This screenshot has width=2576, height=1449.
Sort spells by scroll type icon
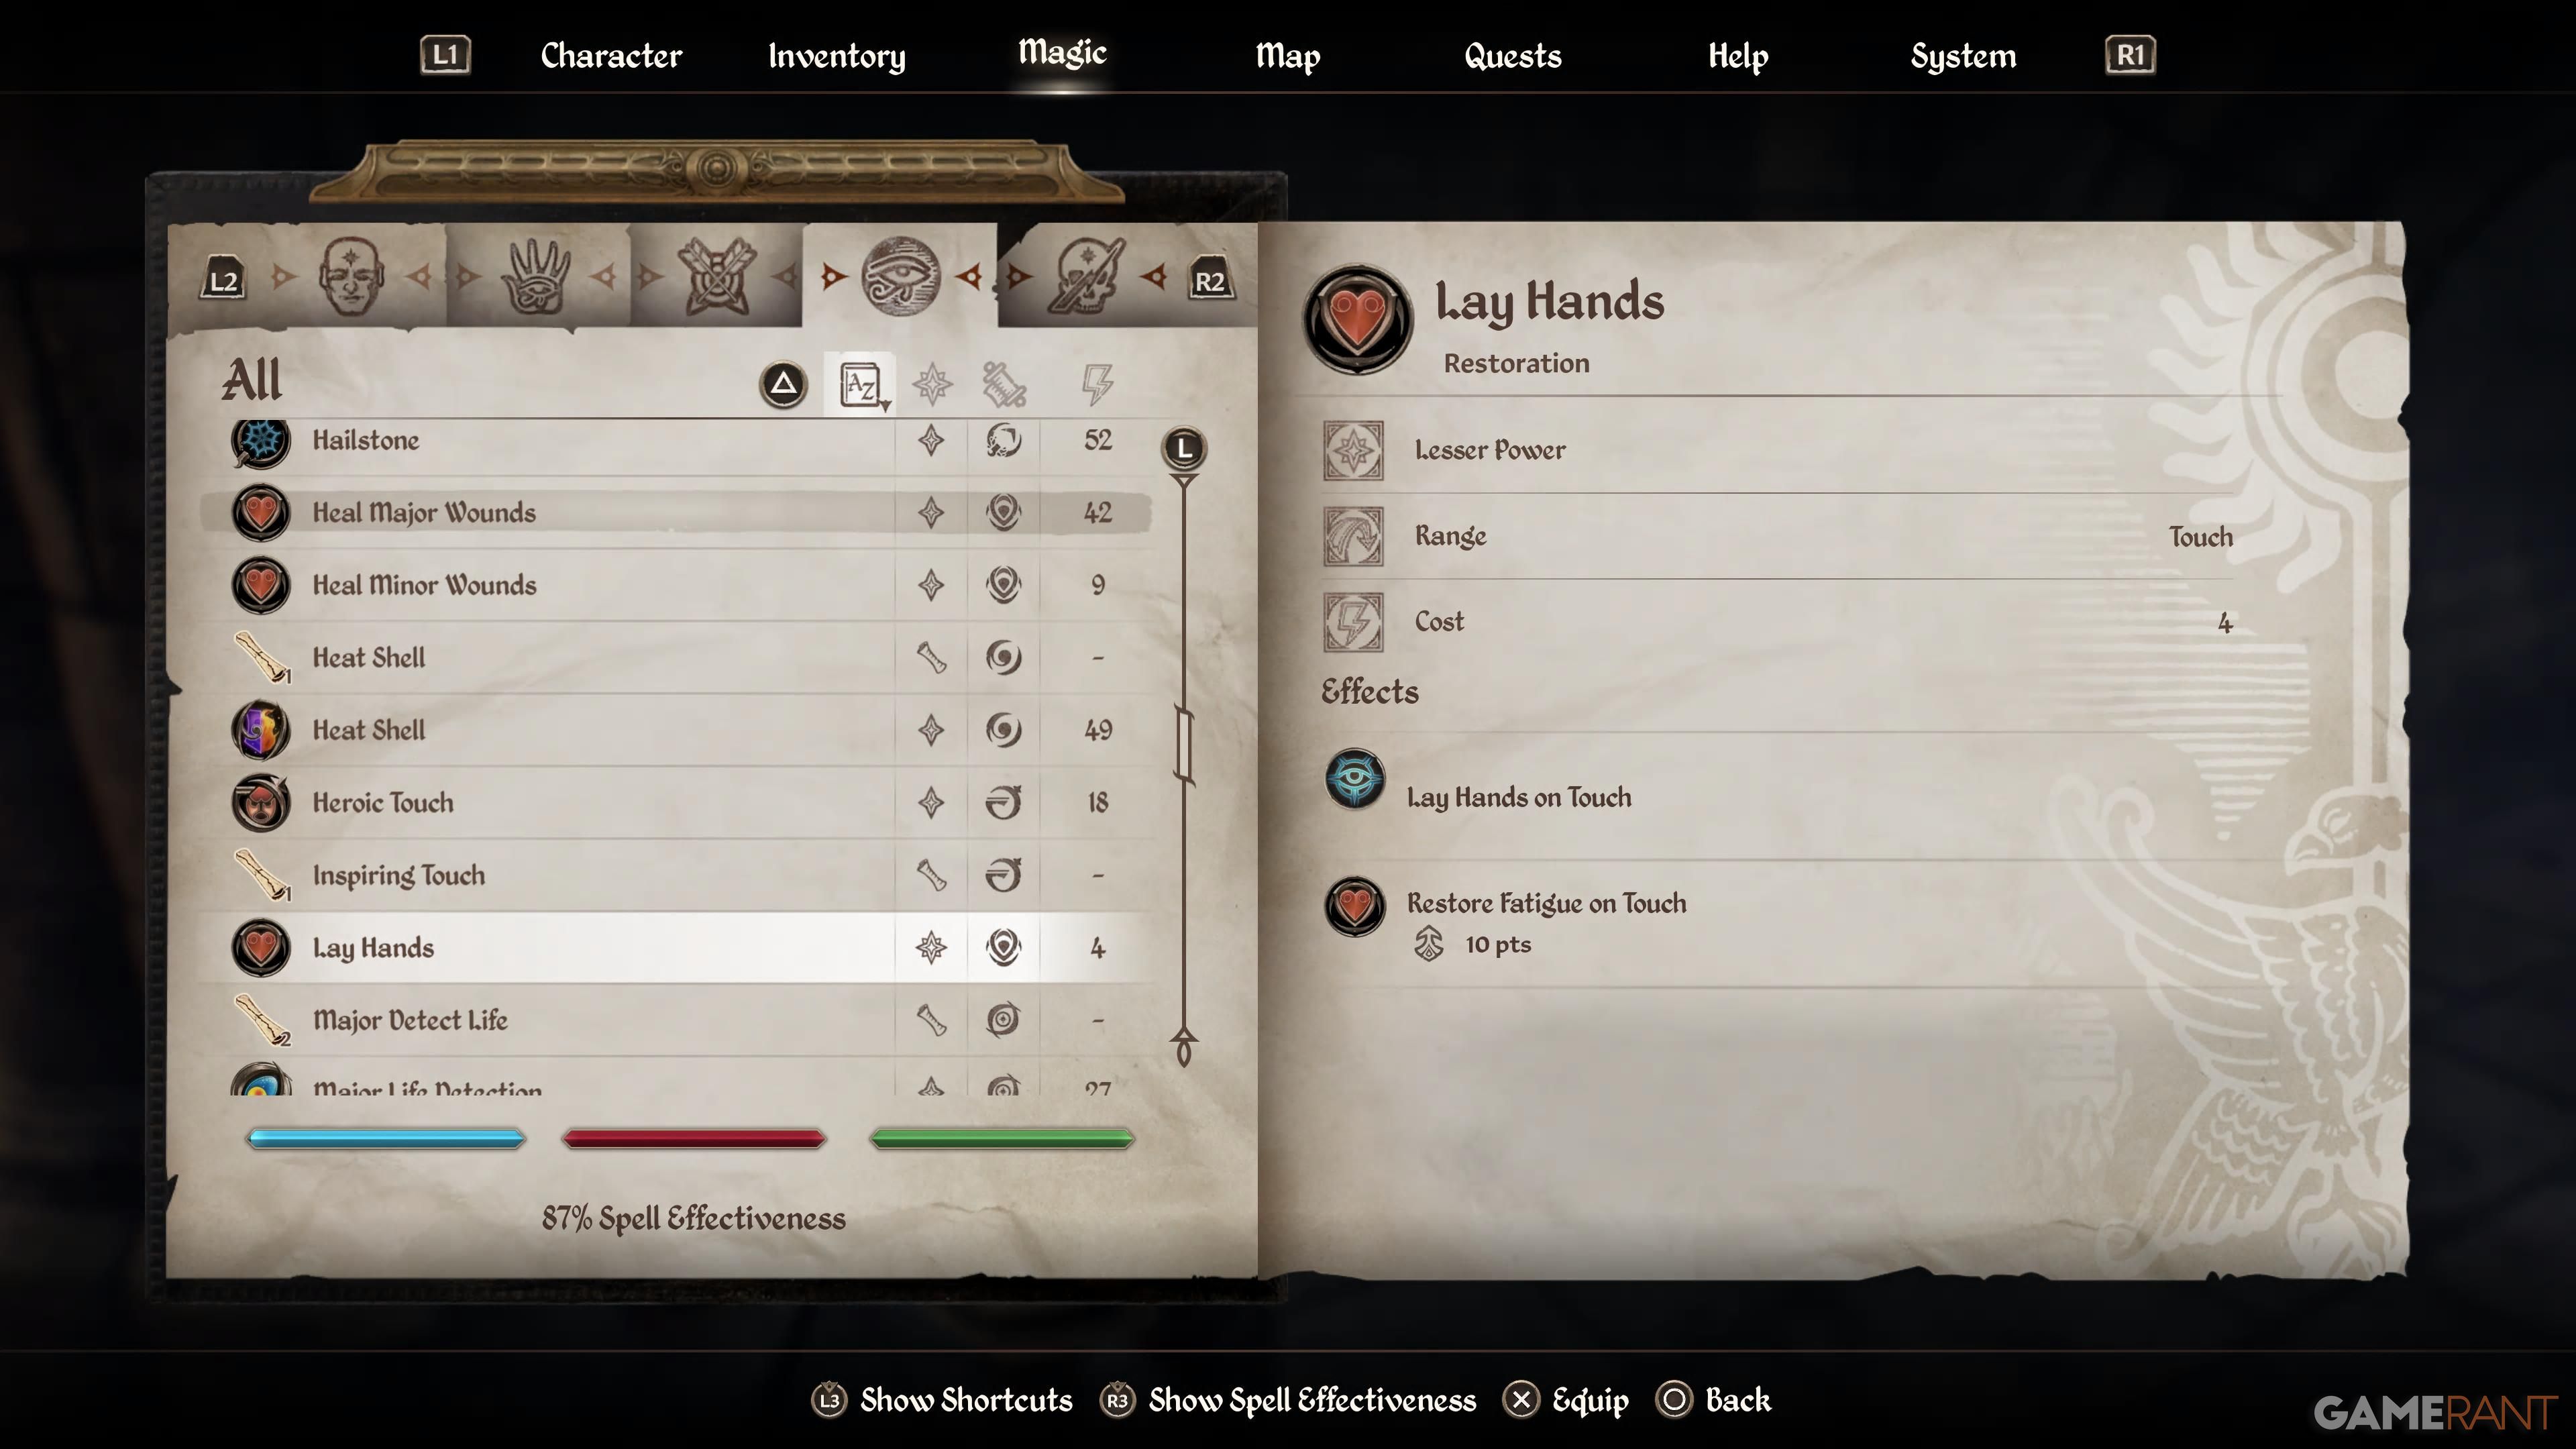coord(1004,384)
